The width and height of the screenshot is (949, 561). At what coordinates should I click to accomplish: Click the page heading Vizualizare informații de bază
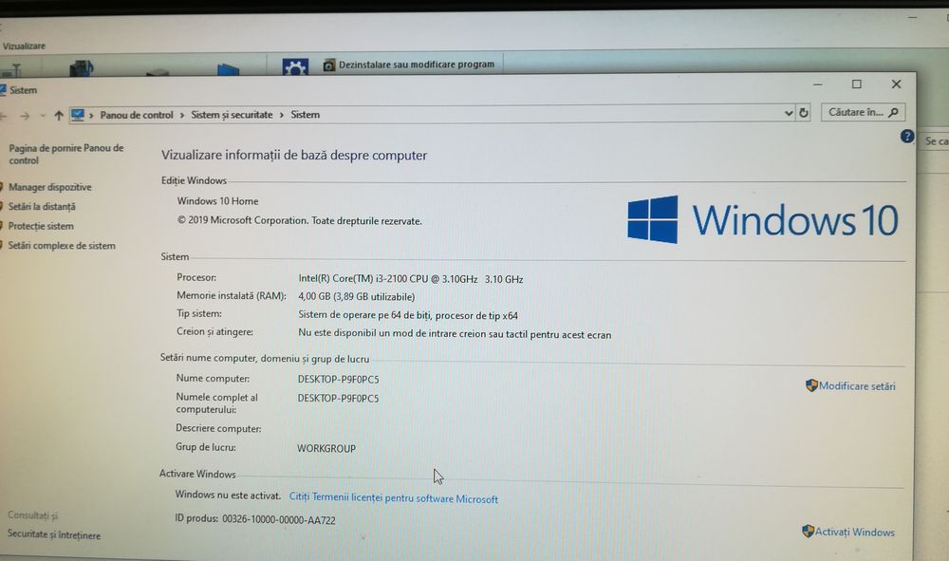click(x=294, y=155)
